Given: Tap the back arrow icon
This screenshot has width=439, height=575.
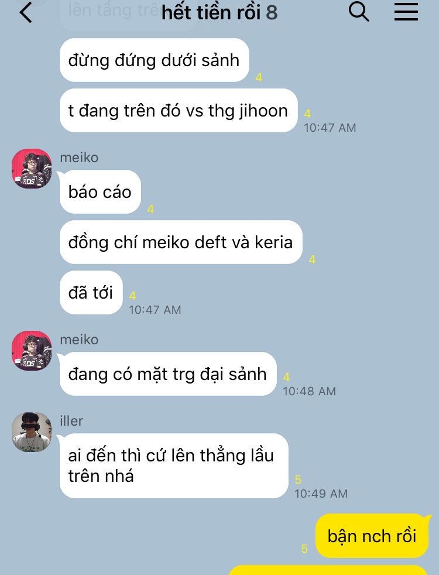Looking at the screenshot, I should click(x=26, y=12).
